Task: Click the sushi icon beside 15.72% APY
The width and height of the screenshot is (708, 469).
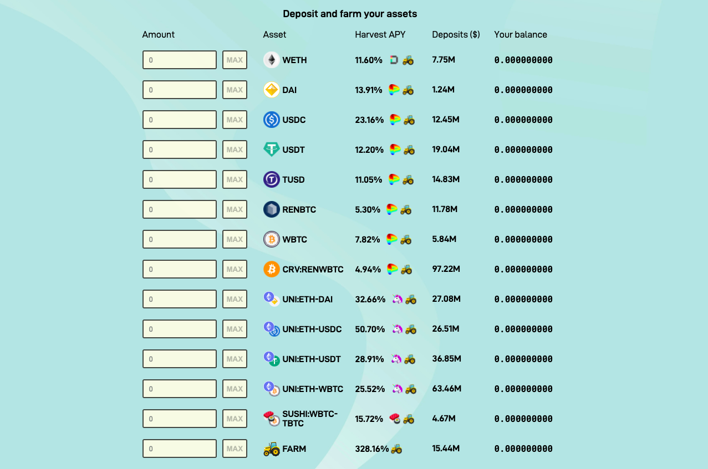Action: pos(395,419)
